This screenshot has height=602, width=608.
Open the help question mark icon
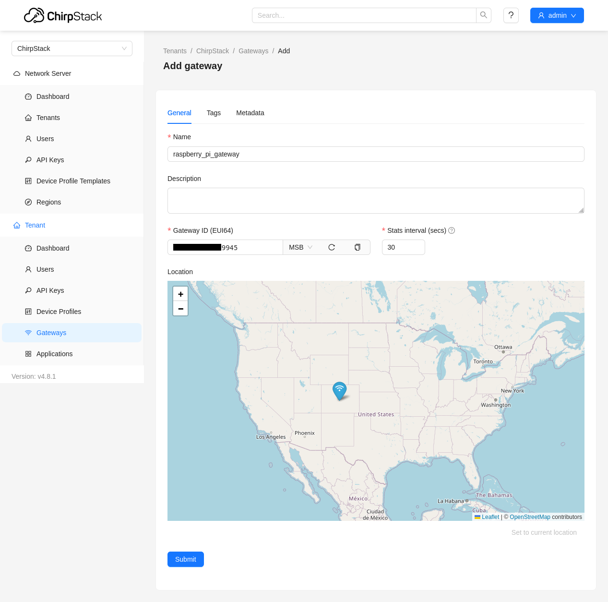coord(511,15)
